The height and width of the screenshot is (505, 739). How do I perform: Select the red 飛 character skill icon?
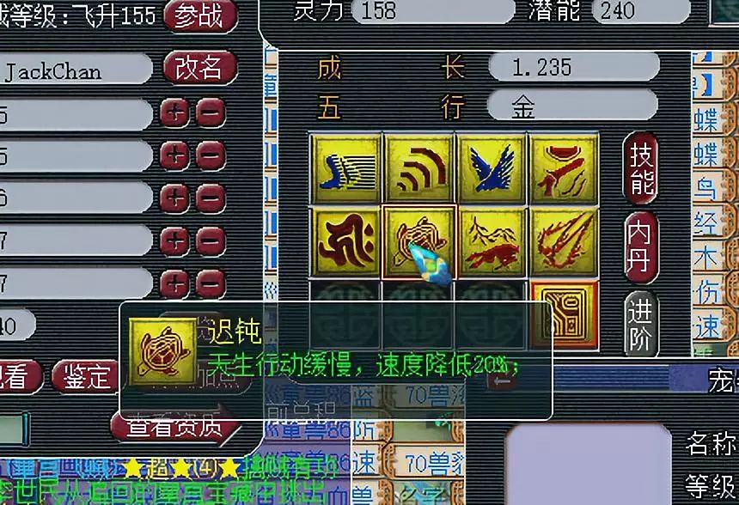(x=345, y=242)
